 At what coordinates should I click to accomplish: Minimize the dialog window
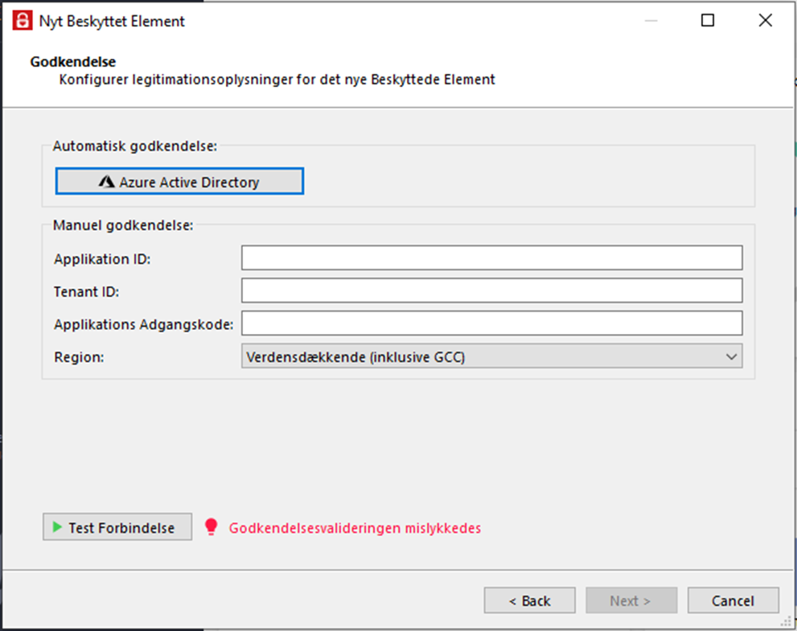click(x=651, y=21)
